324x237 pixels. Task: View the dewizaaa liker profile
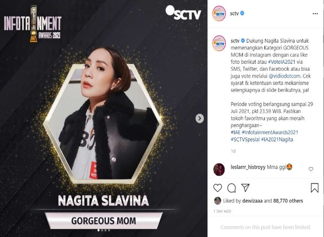pos(252,201)
